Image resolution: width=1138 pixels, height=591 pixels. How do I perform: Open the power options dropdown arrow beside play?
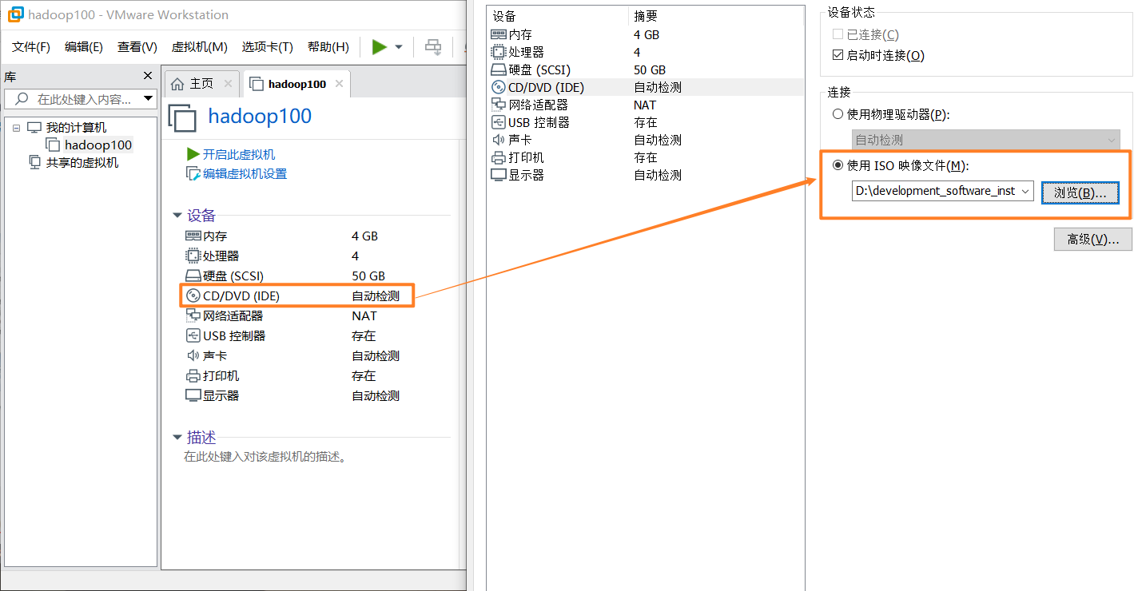click(399, 47)
